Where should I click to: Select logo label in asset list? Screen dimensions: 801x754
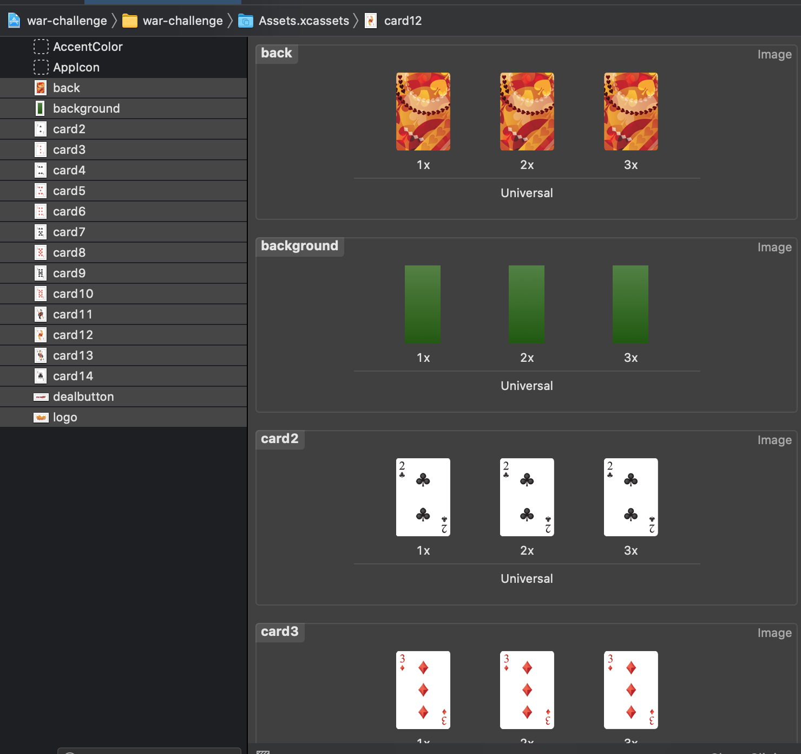[x=65, y=417]
